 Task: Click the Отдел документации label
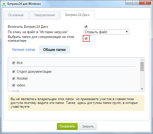pyautogui.click(x=34, y=72)
